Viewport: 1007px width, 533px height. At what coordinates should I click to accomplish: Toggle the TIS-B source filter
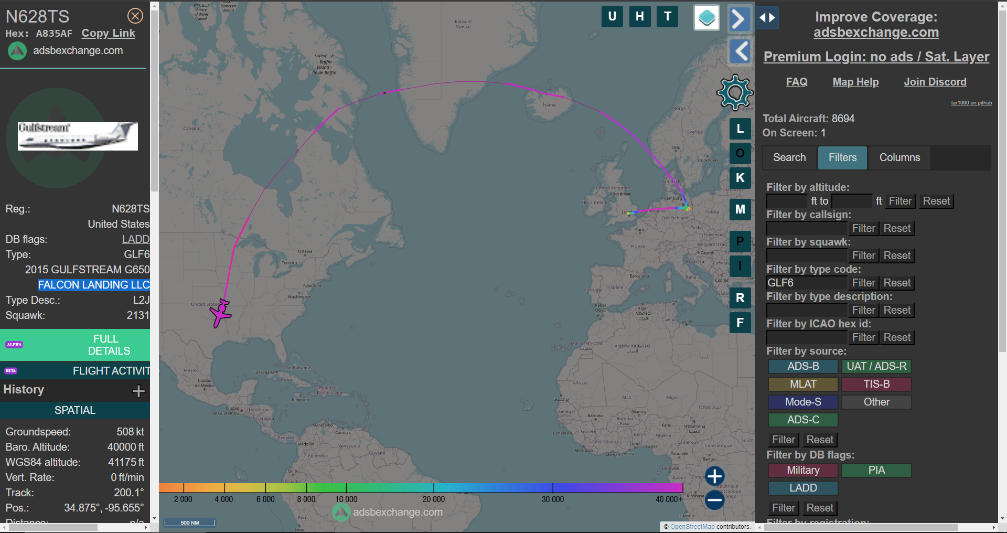click(876, 384)
